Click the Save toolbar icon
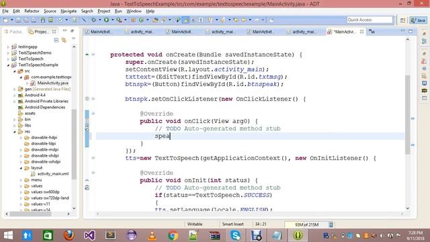The height and width of the screenshot is (242, 430). point(18,20)
